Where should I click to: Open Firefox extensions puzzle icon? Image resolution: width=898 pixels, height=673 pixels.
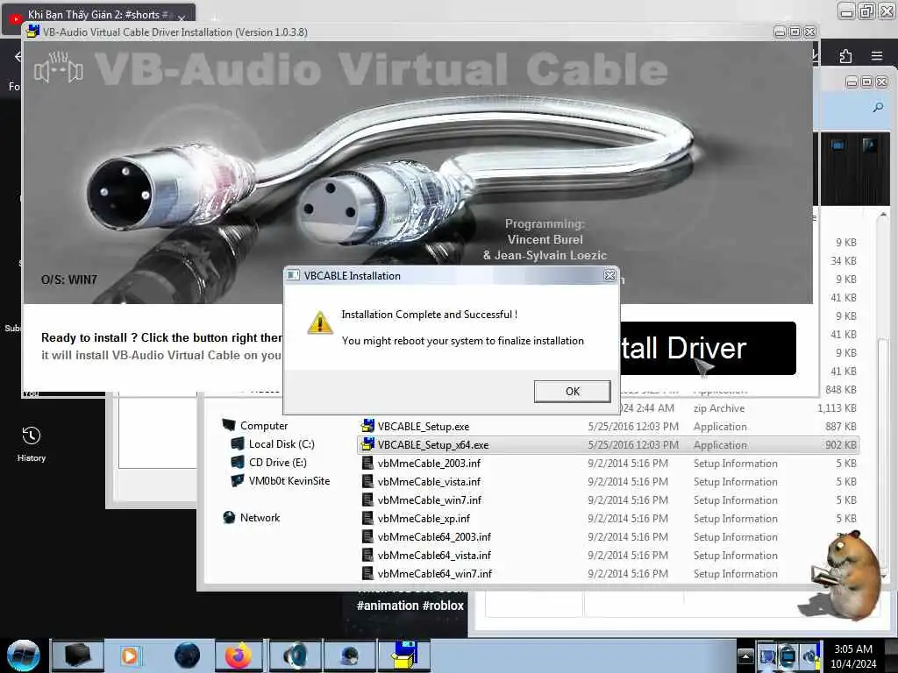tap(845, 55)
